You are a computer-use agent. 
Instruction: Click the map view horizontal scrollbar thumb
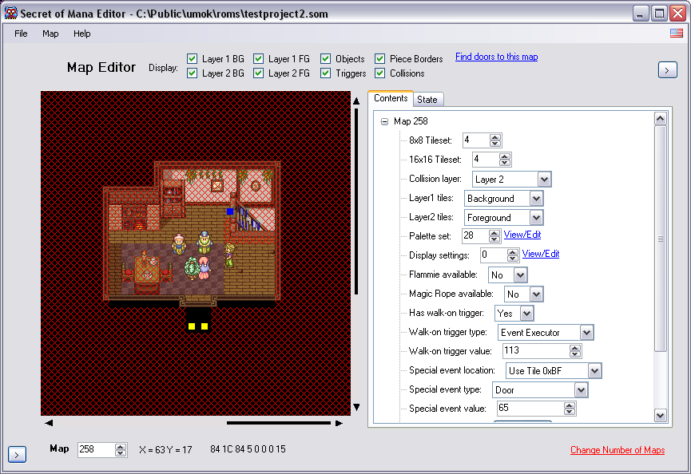pyautogui.click(x=279, y=423)
